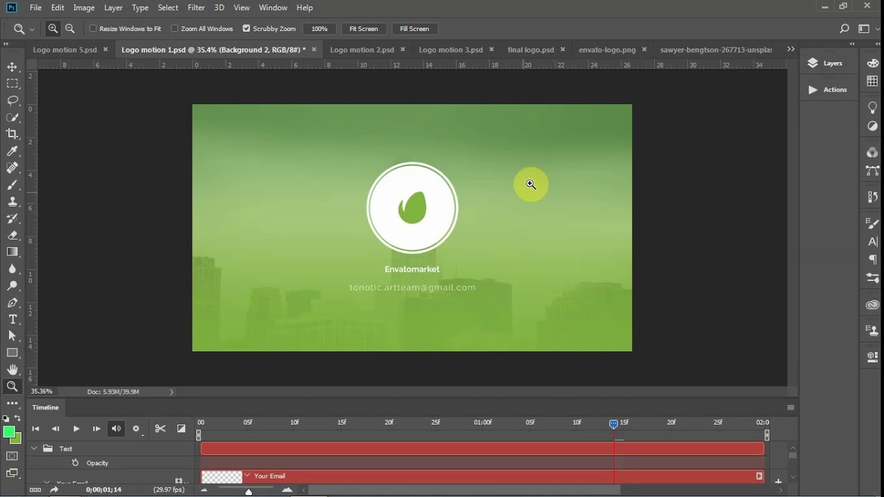Open the Layer menu
The image size is (884, 497).
(113, 8)
